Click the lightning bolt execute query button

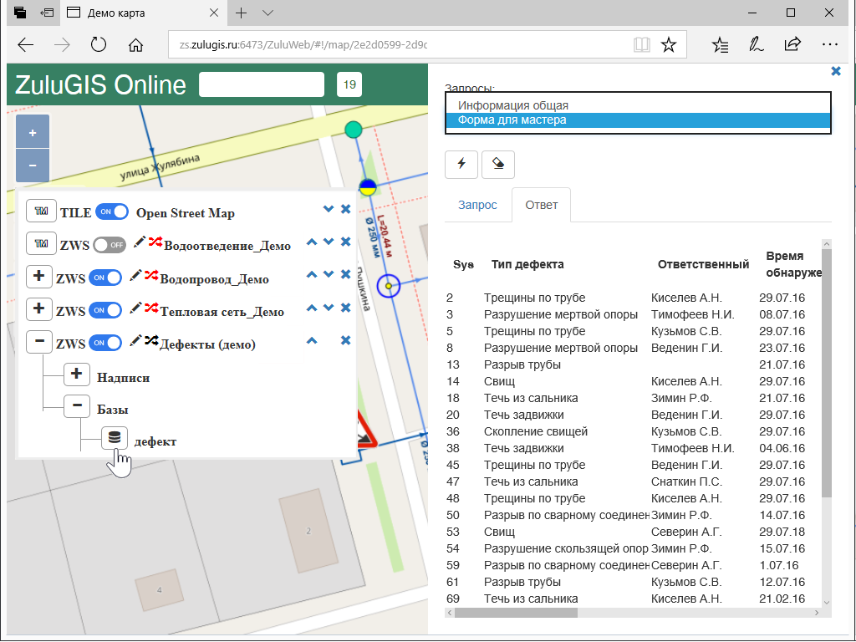click(461, 165)
